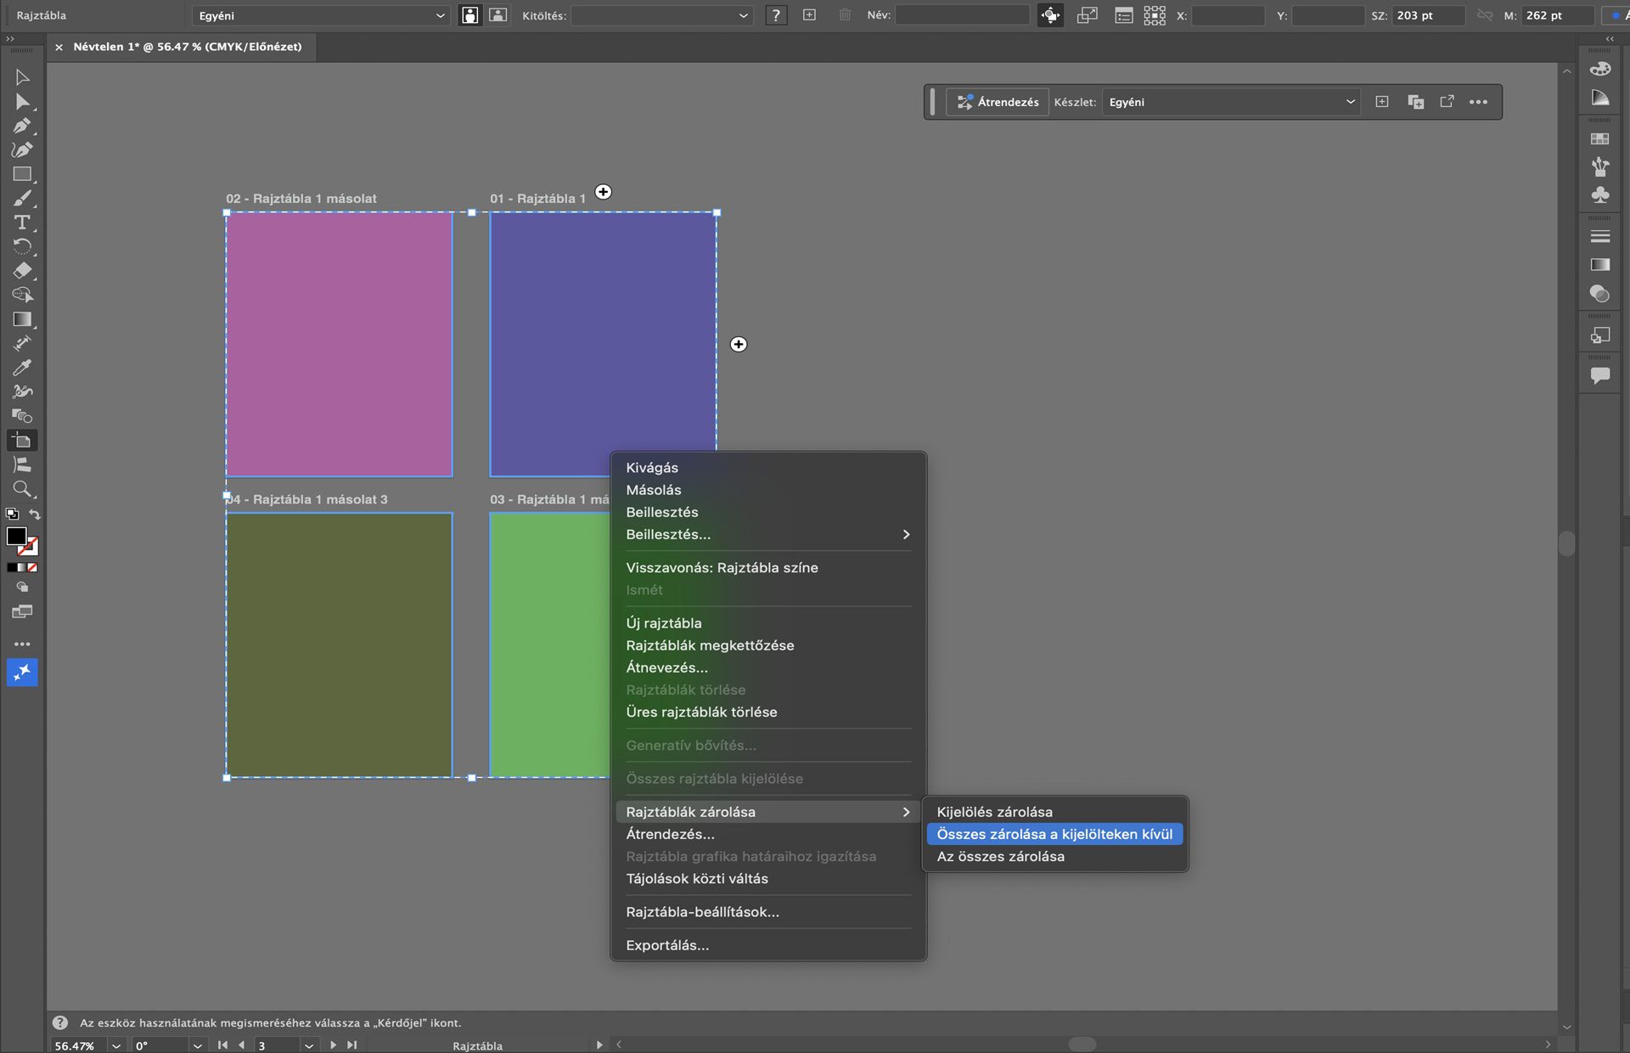Activate the Rectangle tool

coord(22,174)
